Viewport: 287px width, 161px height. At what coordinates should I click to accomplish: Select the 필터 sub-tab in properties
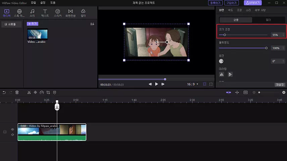(x=268, y=20)
